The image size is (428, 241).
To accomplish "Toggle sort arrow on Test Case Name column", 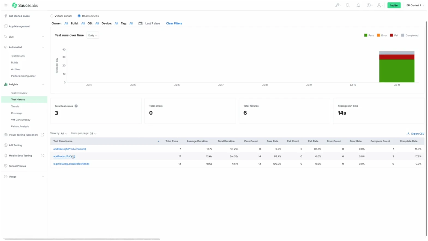I will [x=158, y=141].
